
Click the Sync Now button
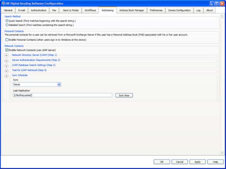pos(124,95)
